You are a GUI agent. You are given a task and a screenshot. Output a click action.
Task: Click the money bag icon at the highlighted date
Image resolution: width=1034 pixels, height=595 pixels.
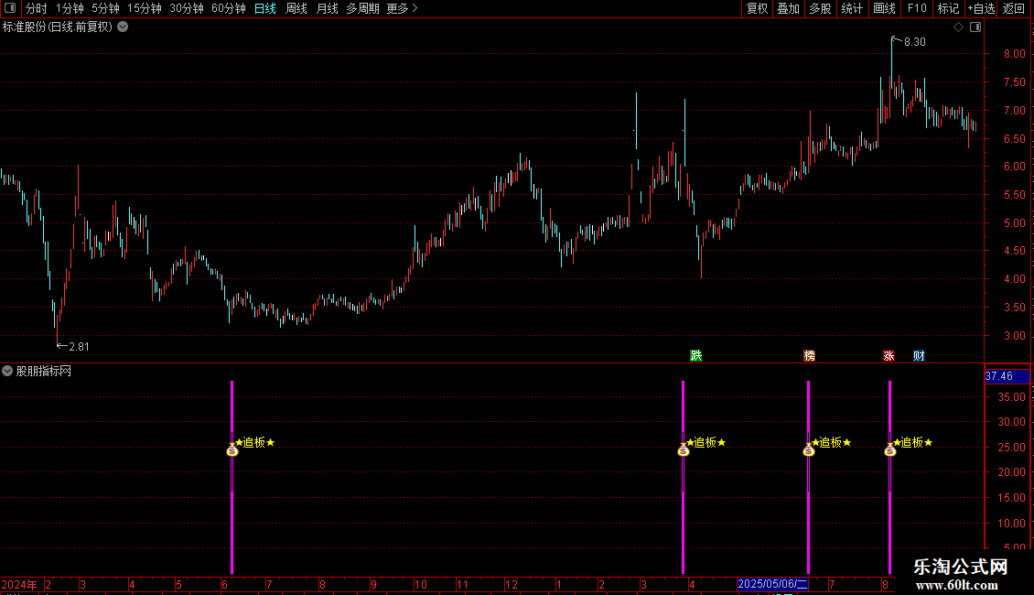(x=809, y=449)
